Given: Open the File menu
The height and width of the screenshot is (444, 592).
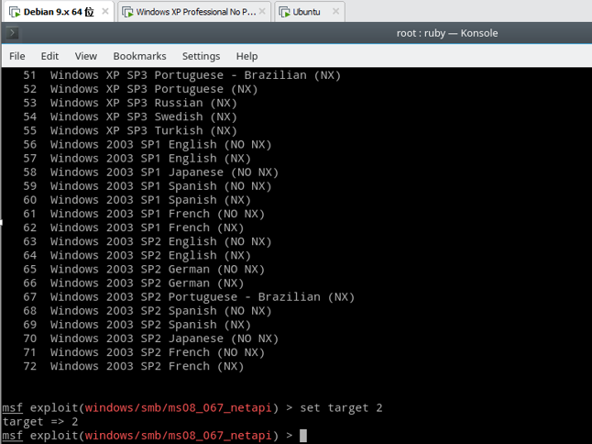Looking at the screenshot, I should pyautogui.click(x=17, y=56).
